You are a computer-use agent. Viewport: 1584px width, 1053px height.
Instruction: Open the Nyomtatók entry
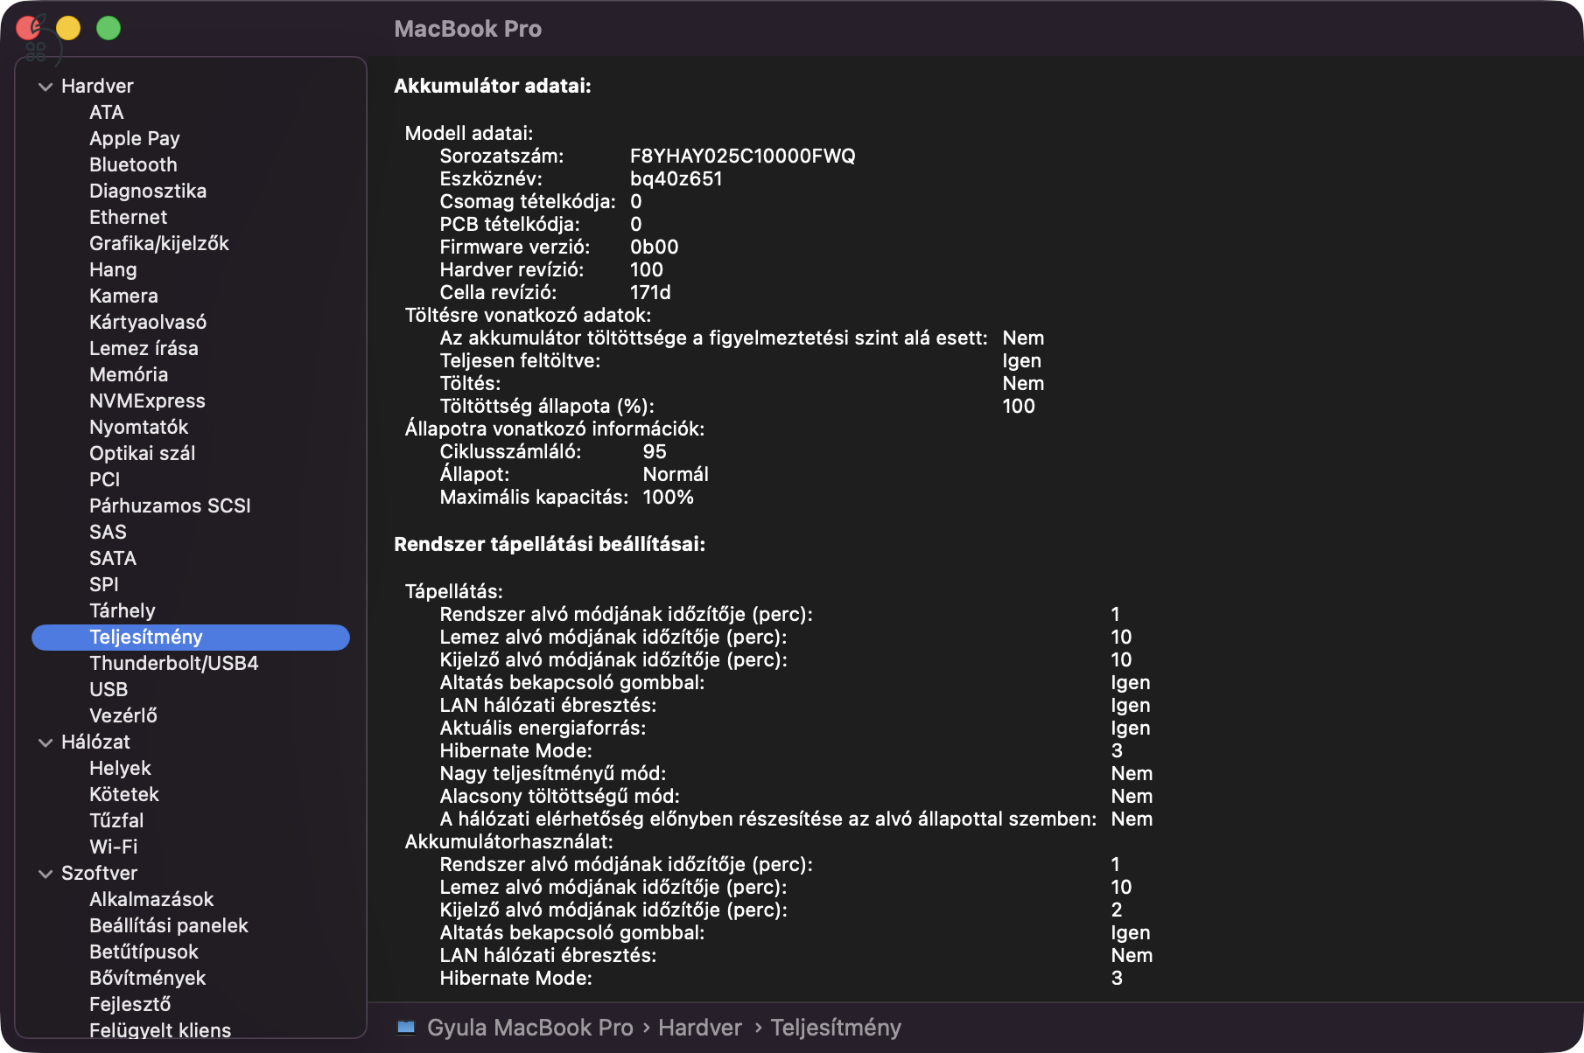(x=139, y=427)
